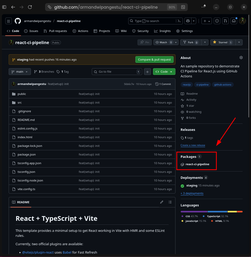Expand the main branch dropdown
251x257 pixels.
click(x=20, y=72)
